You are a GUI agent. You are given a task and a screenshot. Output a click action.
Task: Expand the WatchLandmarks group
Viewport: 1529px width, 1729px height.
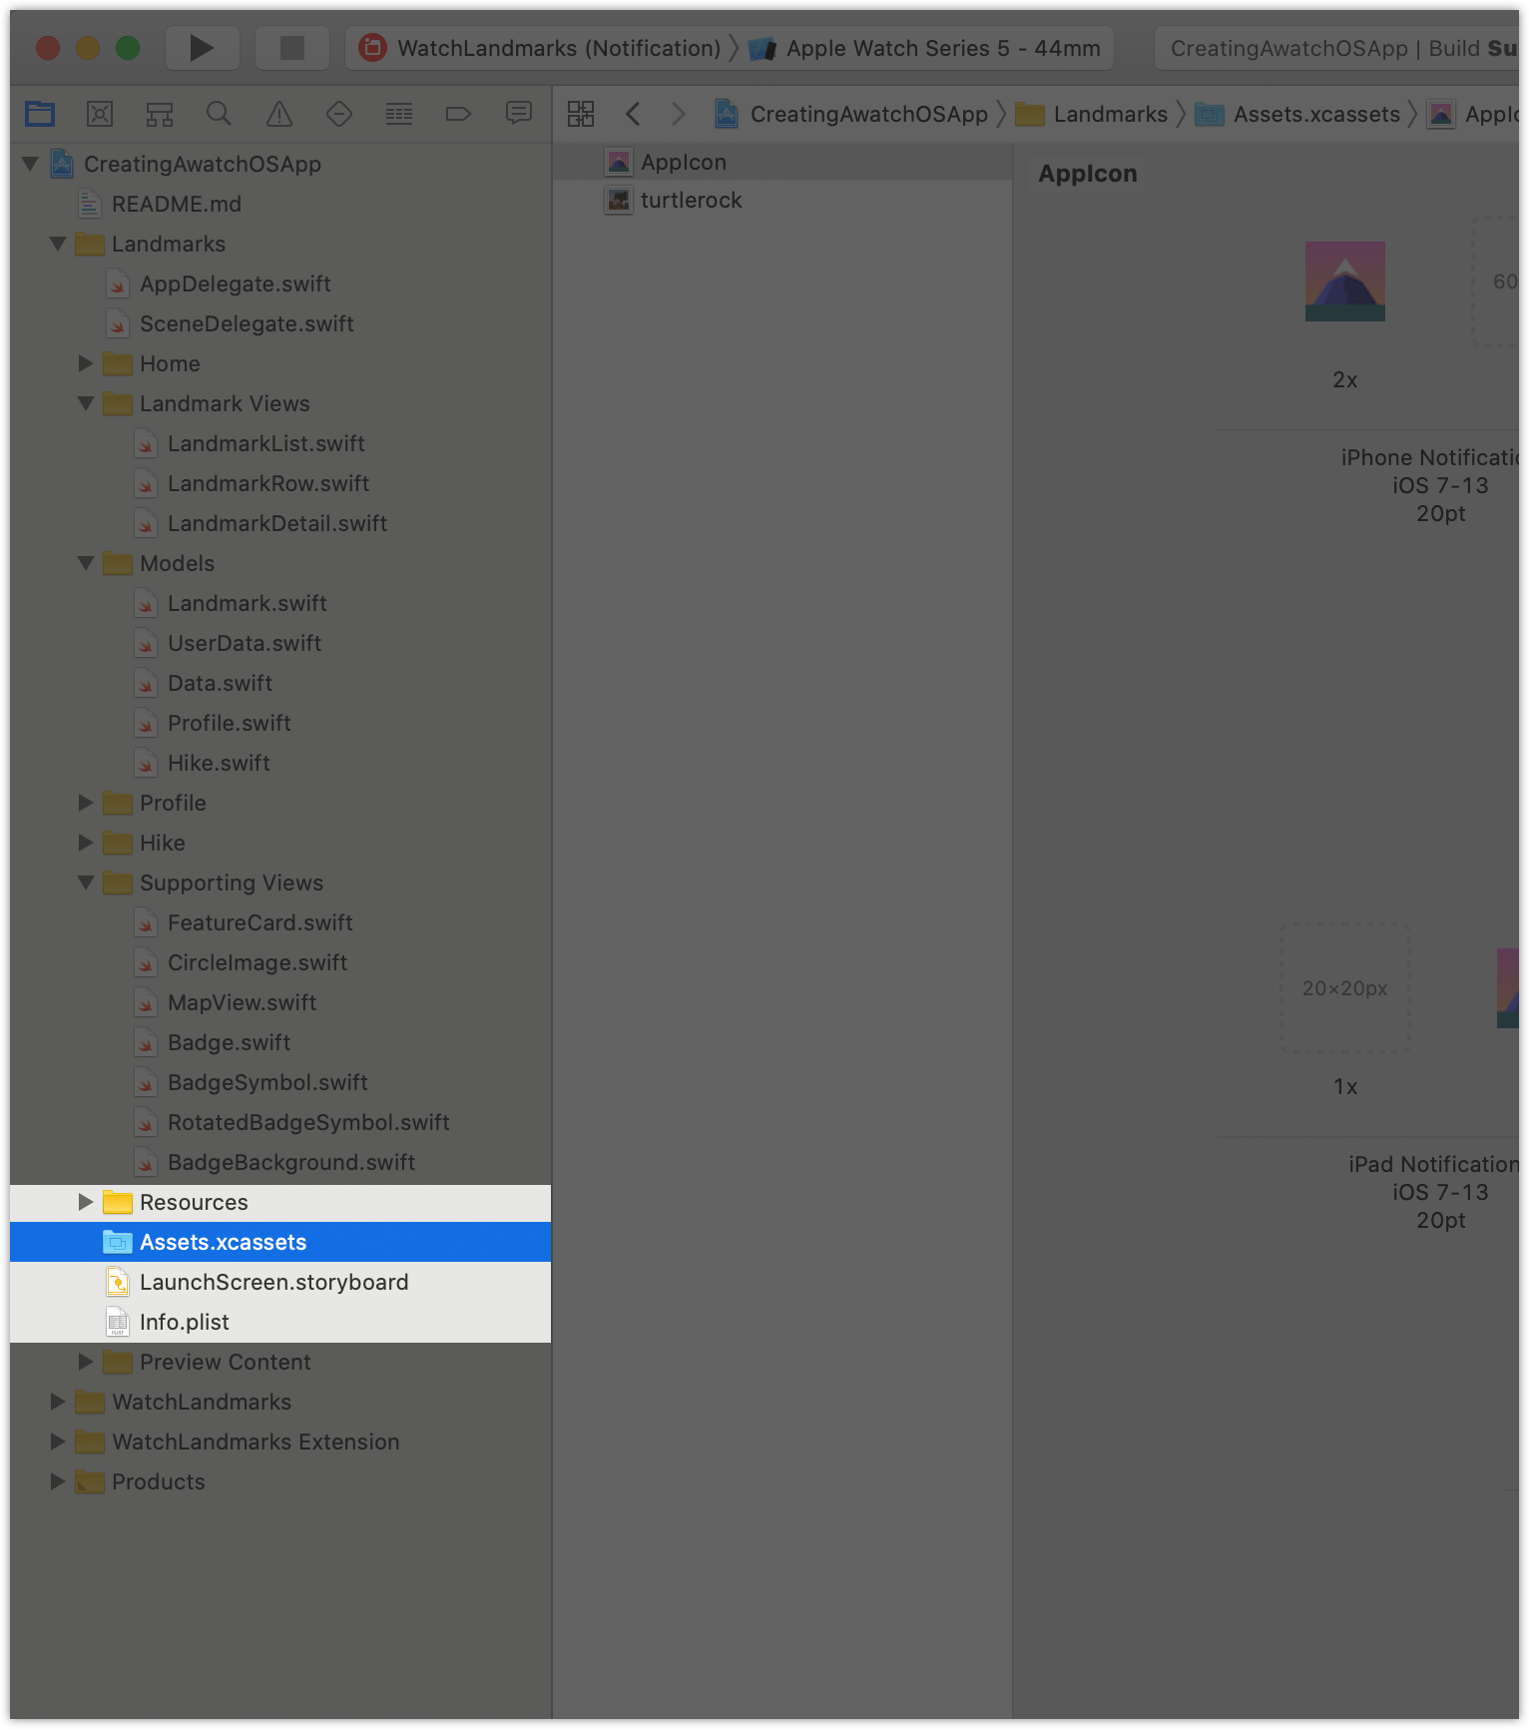point(58,1401)
